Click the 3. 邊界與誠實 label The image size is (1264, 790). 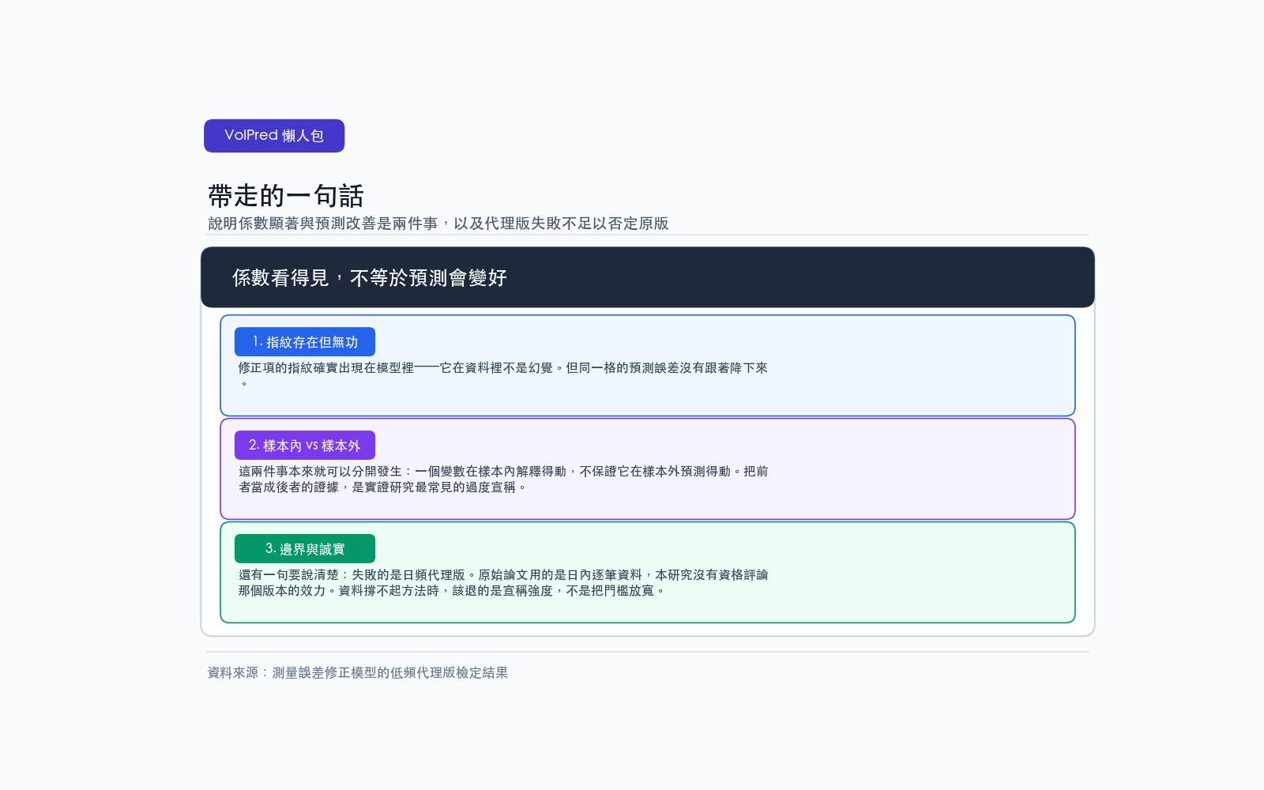click(x=305, y=549)
